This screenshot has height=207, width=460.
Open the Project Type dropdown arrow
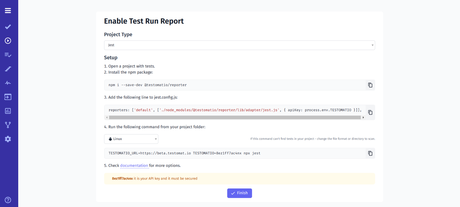point(372,45)
